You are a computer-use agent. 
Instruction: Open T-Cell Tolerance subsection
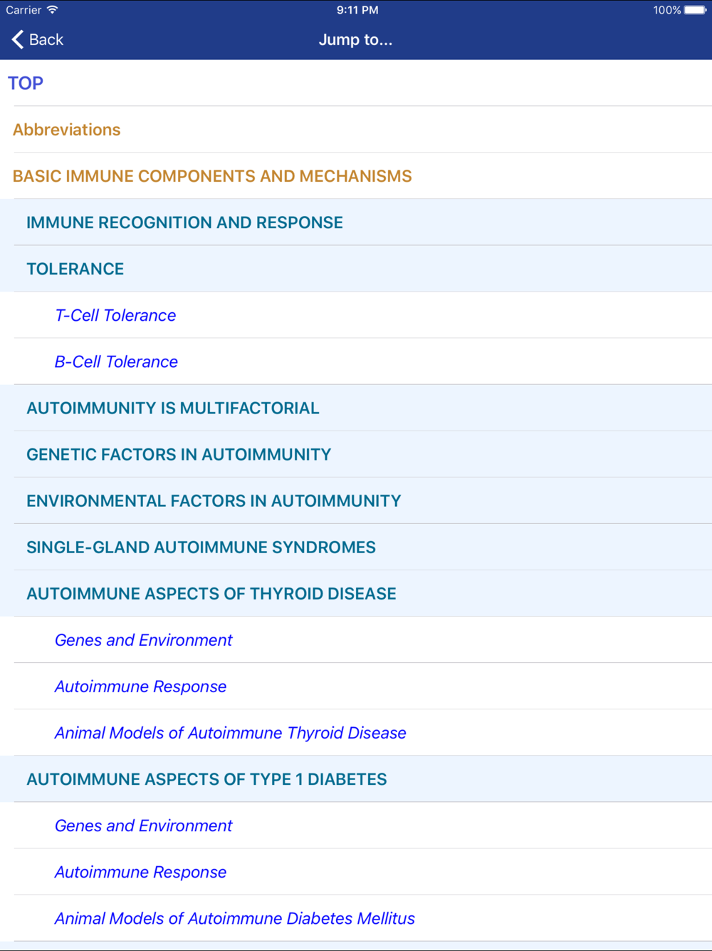[356, 314]
